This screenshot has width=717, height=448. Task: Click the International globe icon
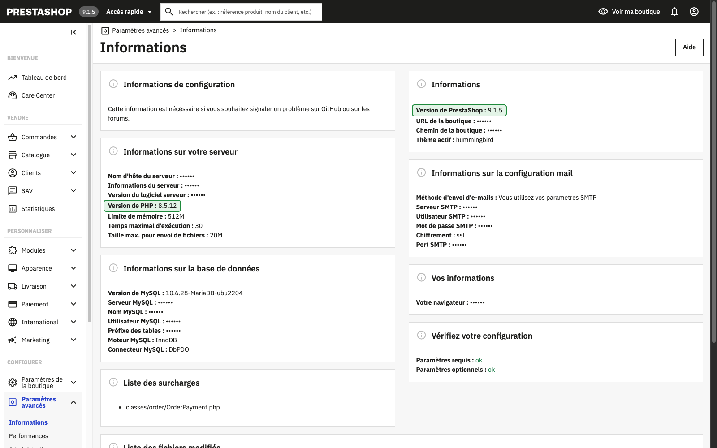[x=13, y=322]
